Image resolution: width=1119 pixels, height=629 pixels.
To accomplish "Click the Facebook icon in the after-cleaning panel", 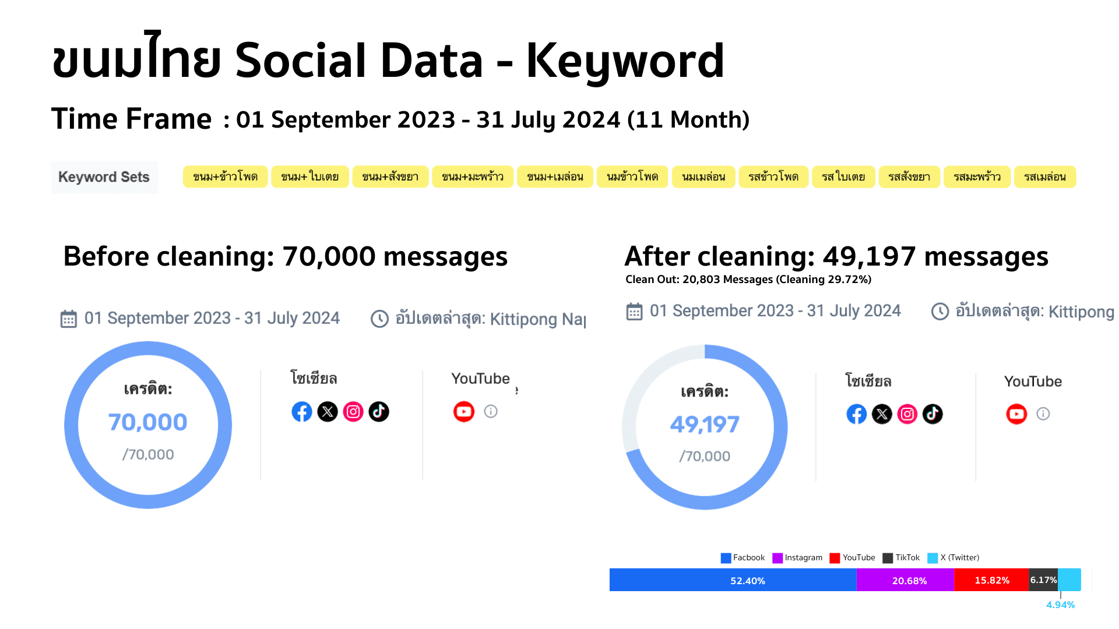I will (x=857, y=414).
